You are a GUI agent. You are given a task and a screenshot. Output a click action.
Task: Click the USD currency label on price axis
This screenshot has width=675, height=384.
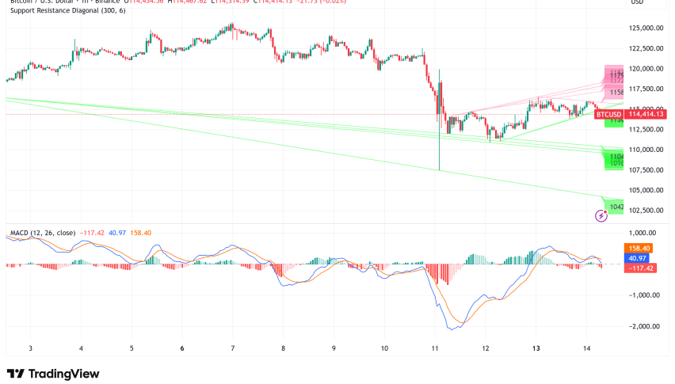point(636,2)
